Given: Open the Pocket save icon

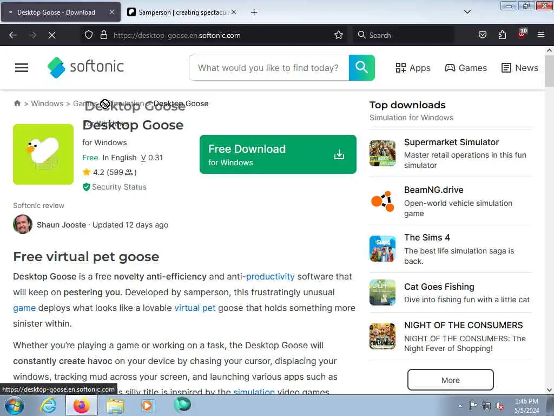Looking at the screenshot, I should [482, 35].
